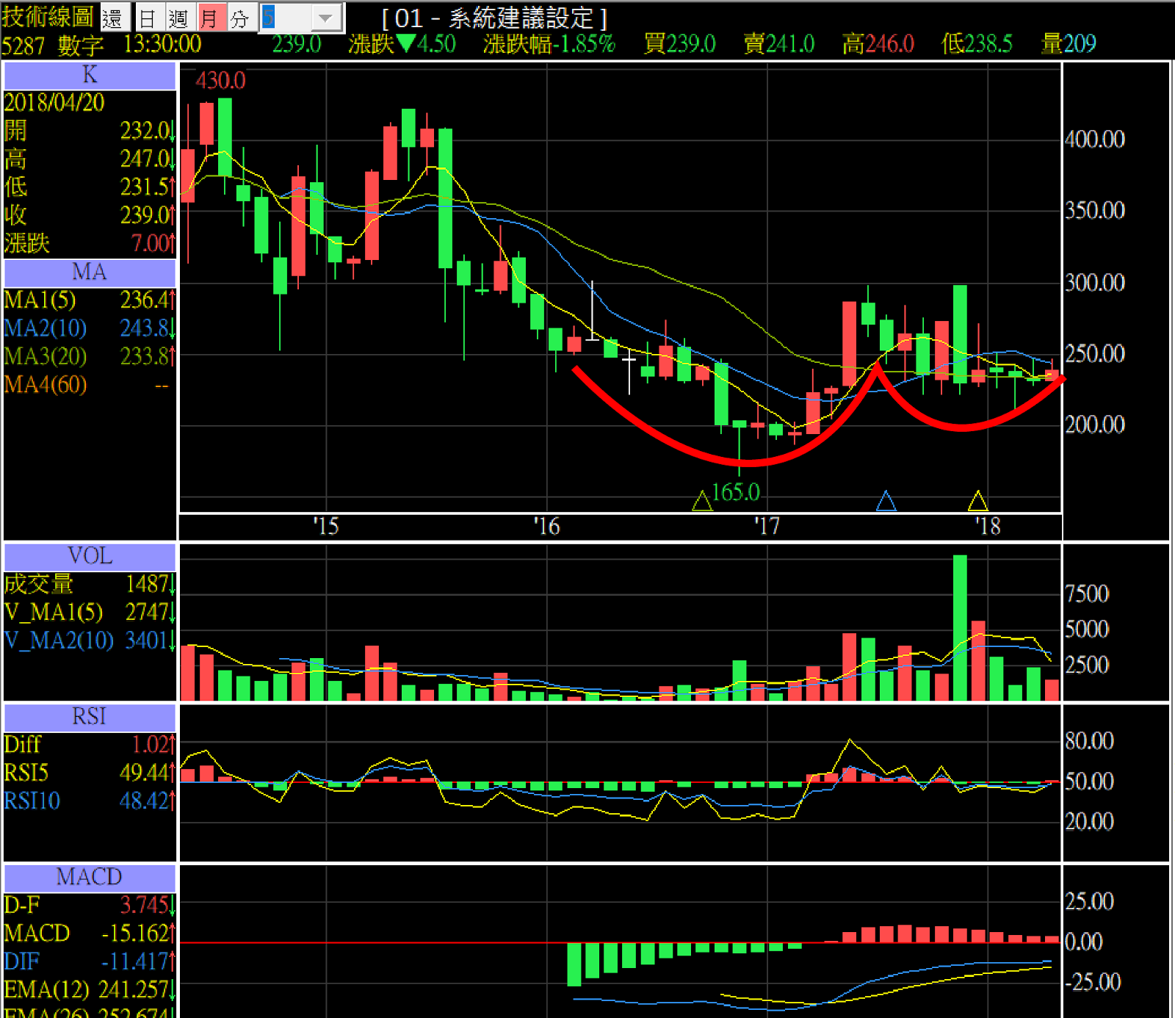Click the blue triangle marker on time axis
The width and height of the screenshot is (1175, 1018).
pyautogui.click(x=886, y=501)
